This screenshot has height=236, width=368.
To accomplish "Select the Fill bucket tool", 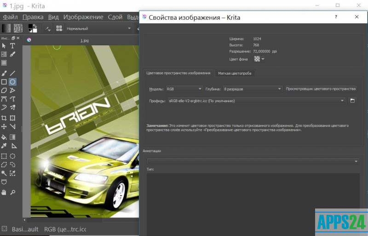I will [x=4, y=137].
